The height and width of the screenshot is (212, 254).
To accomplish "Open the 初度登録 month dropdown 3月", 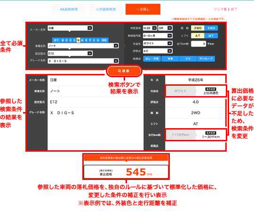I will [165, 28].
